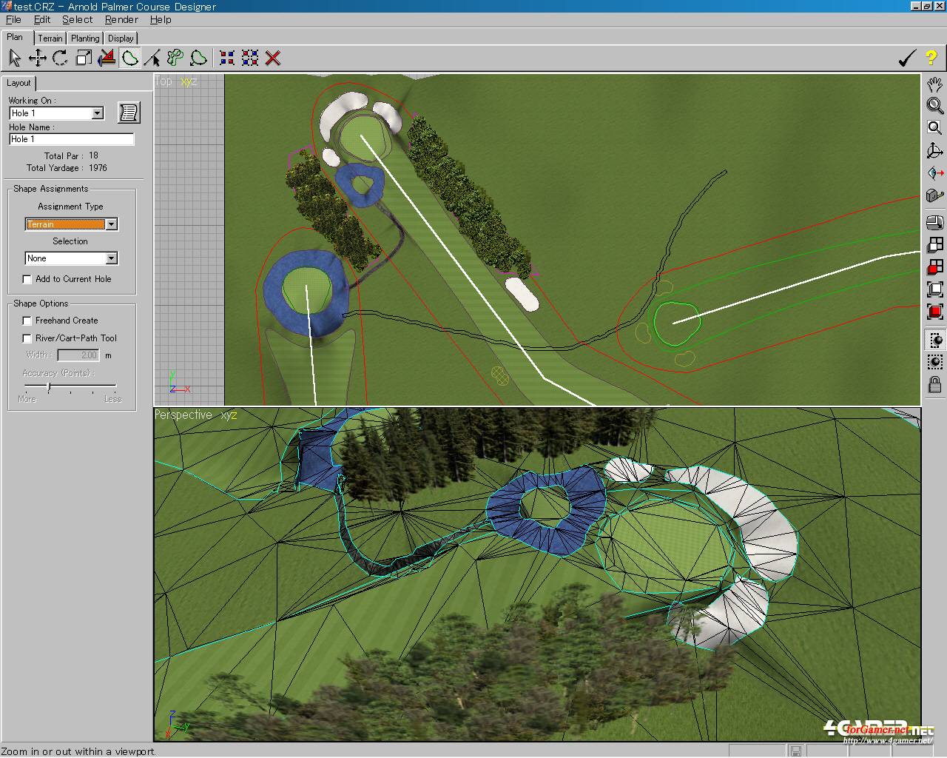Select the arrow pointer tool

(14, 58)
